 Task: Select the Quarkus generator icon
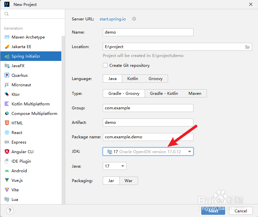7,75
